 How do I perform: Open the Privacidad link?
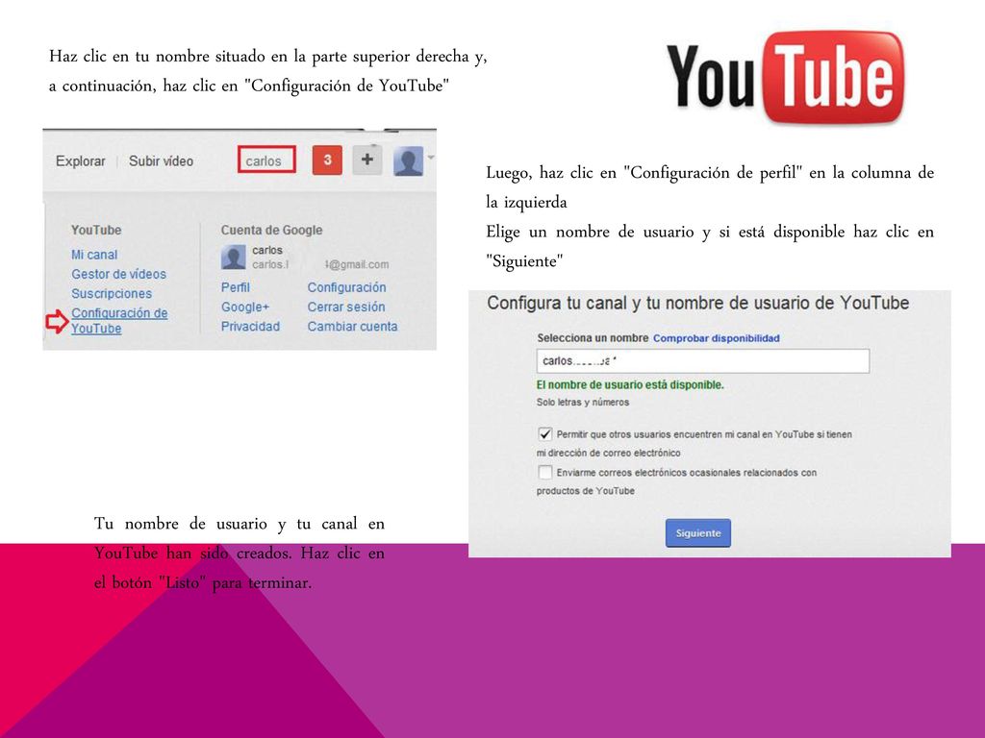click(250, 327)
